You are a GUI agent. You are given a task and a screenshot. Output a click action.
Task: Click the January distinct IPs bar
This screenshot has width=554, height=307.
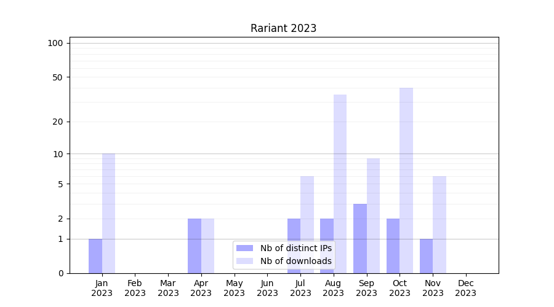(x=95, y=256)
